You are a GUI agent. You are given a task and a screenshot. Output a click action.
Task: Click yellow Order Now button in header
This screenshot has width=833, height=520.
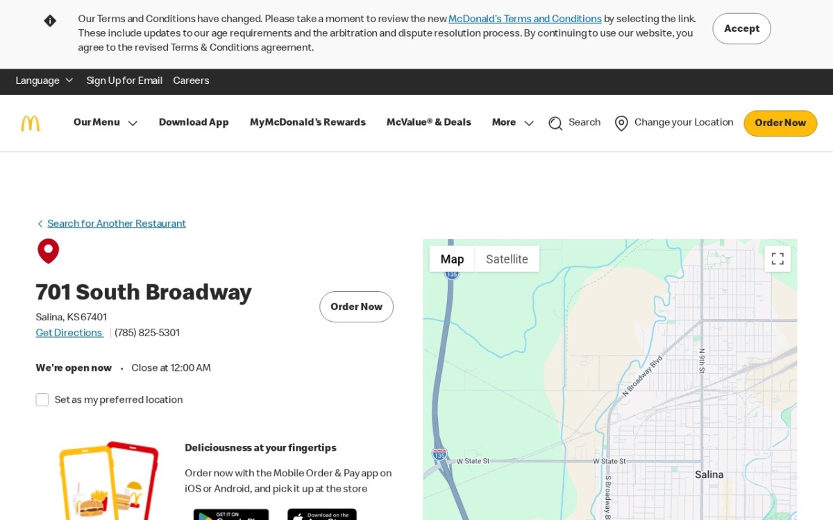coord(780,123)
